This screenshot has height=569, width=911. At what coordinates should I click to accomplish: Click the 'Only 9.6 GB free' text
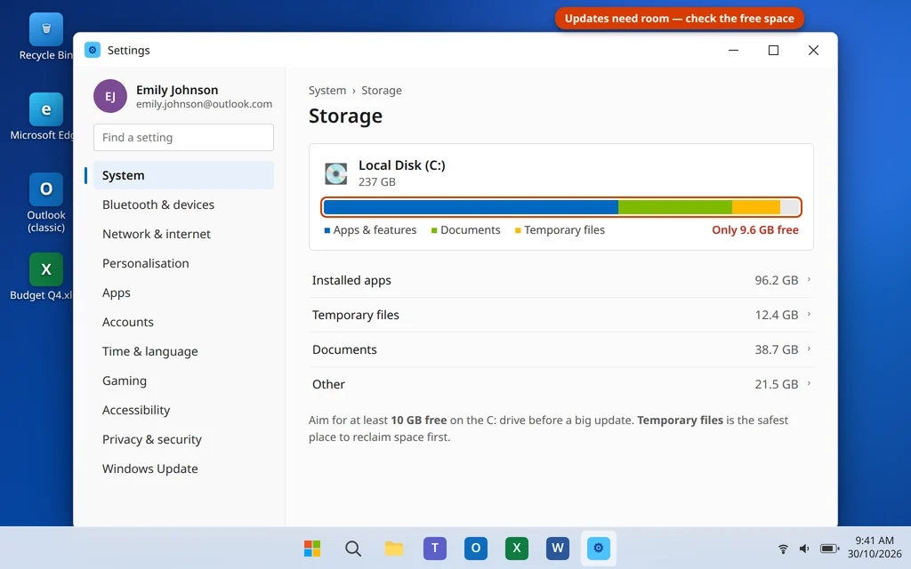[x=754, y=230]
